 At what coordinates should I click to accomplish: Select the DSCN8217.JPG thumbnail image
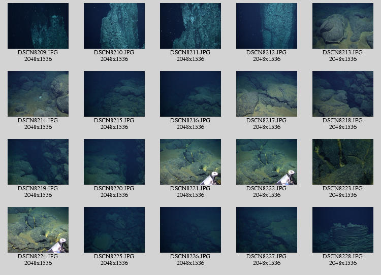[267, 94]
